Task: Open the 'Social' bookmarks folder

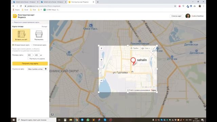Action: (x=25, y=10)
